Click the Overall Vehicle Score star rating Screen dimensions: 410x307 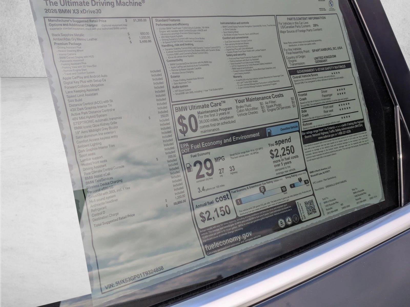tap(335, 74)
